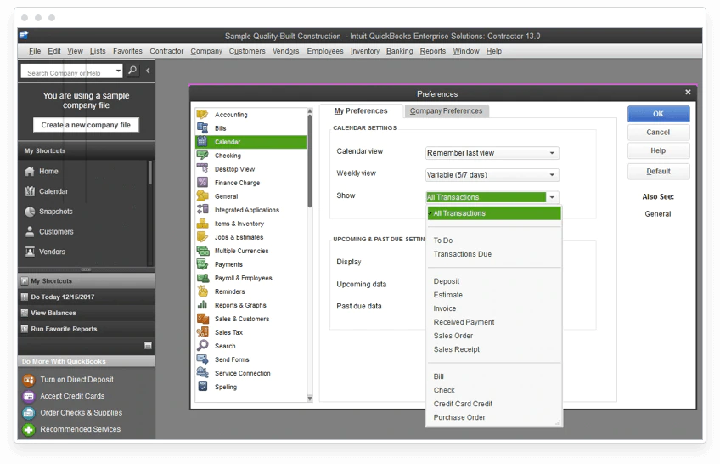Image resolution: width=720 pixels, height=464 pixels.
Task: Open the Service Connection icon
Action: coord(202,373)
